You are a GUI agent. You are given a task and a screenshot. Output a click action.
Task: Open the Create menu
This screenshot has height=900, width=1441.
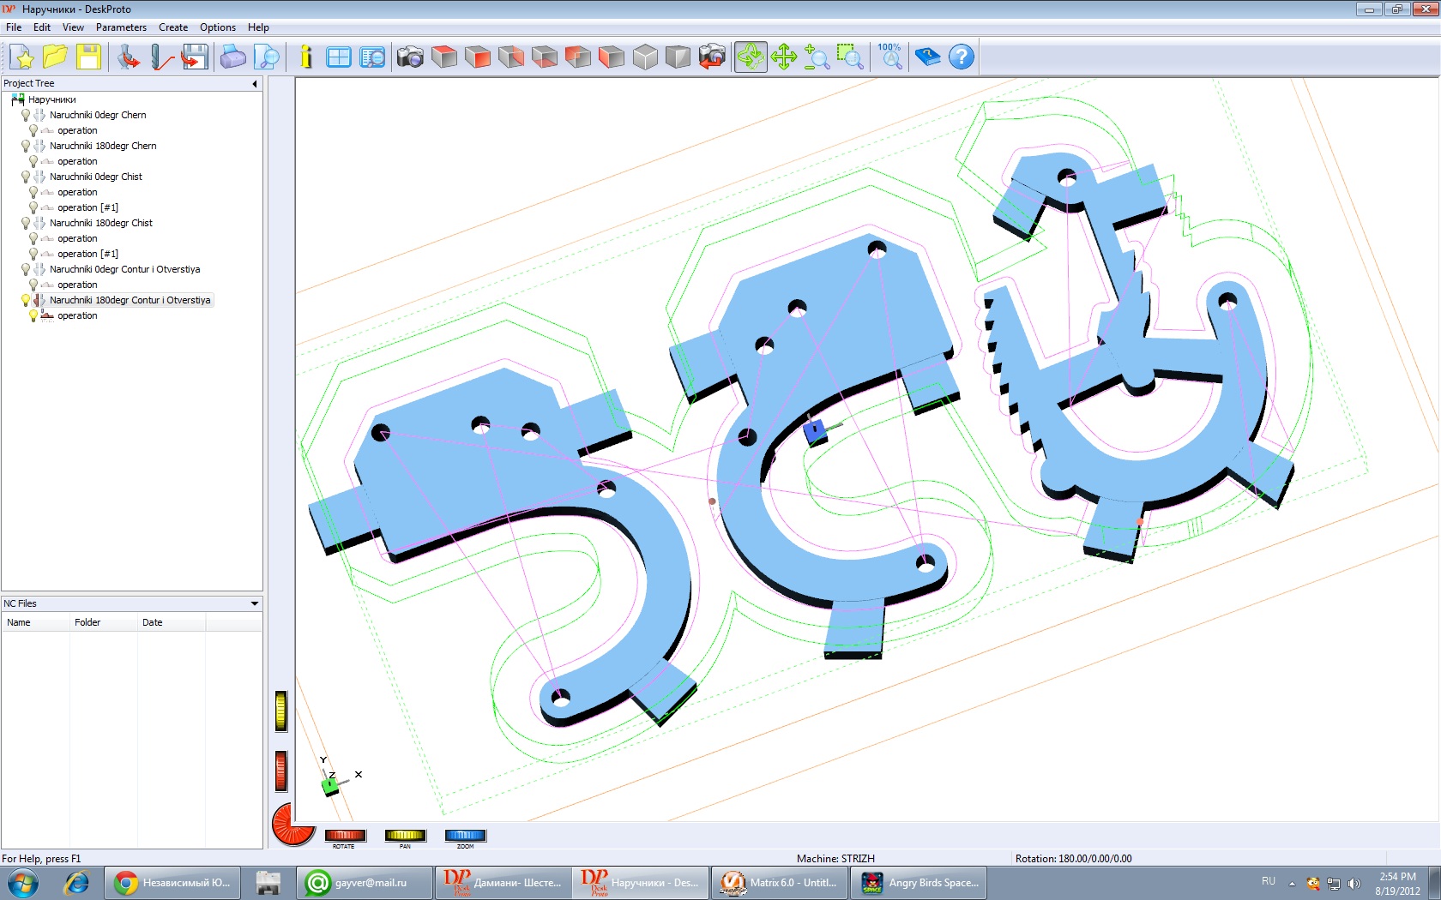coord(173,27)
